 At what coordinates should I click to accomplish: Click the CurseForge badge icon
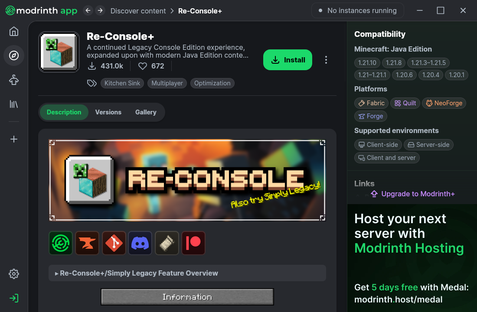pyautogui.click(x=87, y=243)
